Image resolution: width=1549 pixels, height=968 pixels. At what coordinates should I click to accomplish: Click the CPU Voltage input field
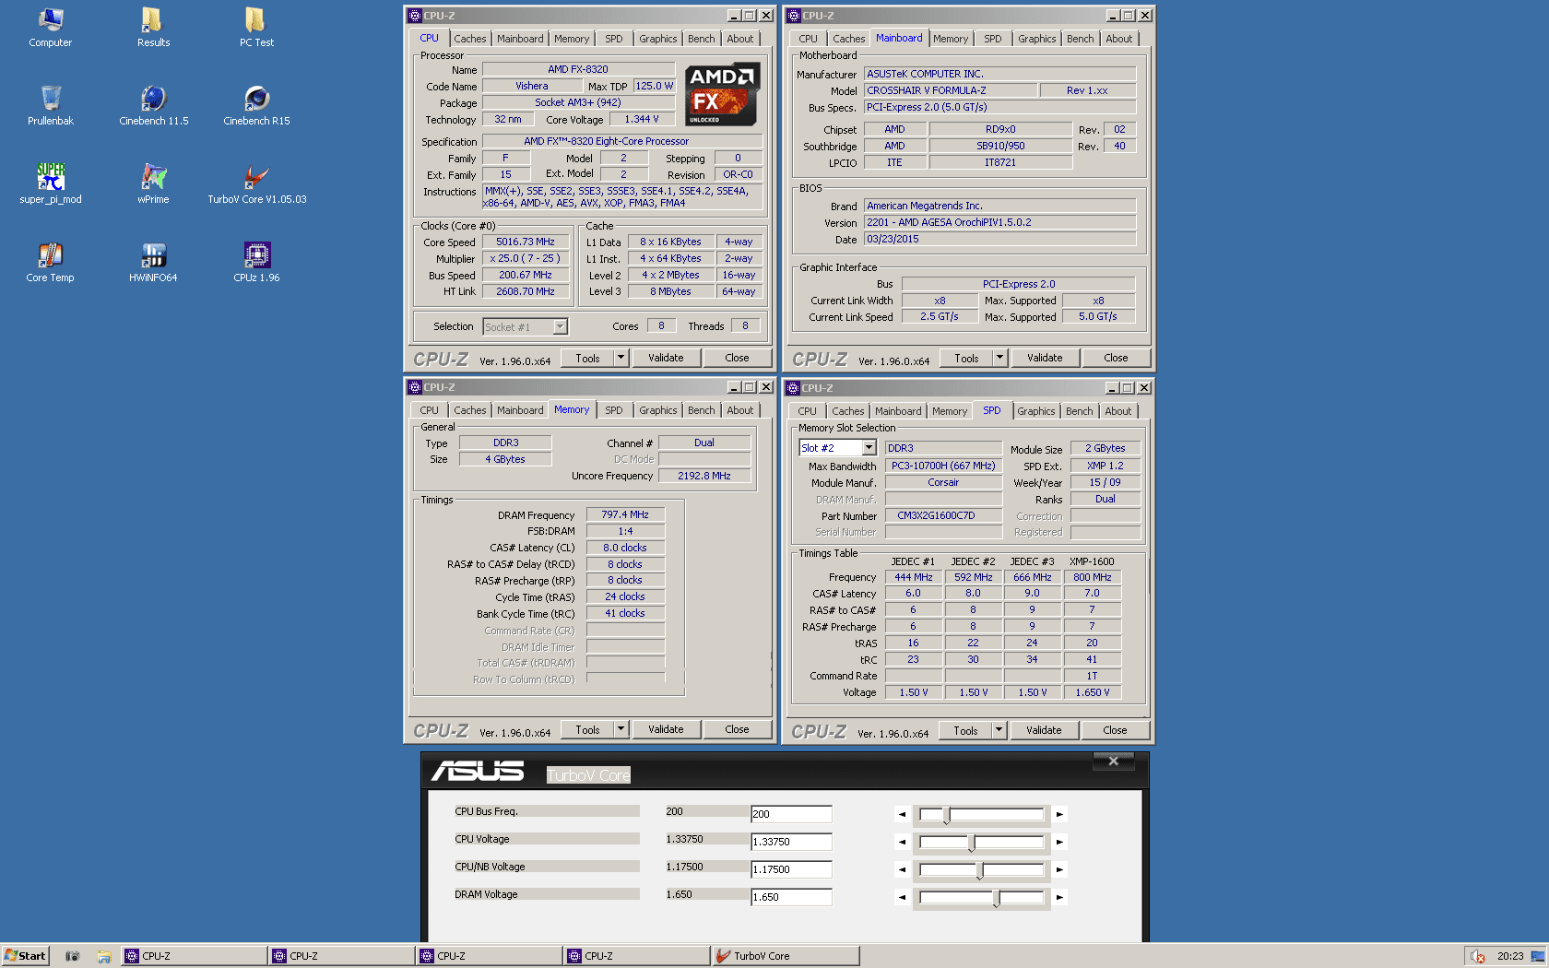pyautogui.click(x=791, y=842)
